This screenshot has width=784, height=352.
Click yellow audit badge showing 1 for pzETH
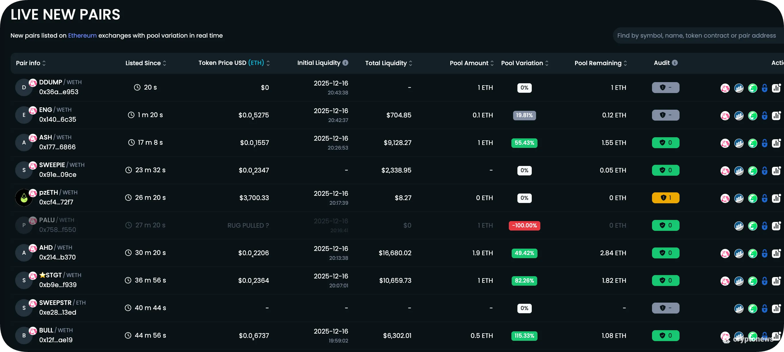tap(665, 198)
